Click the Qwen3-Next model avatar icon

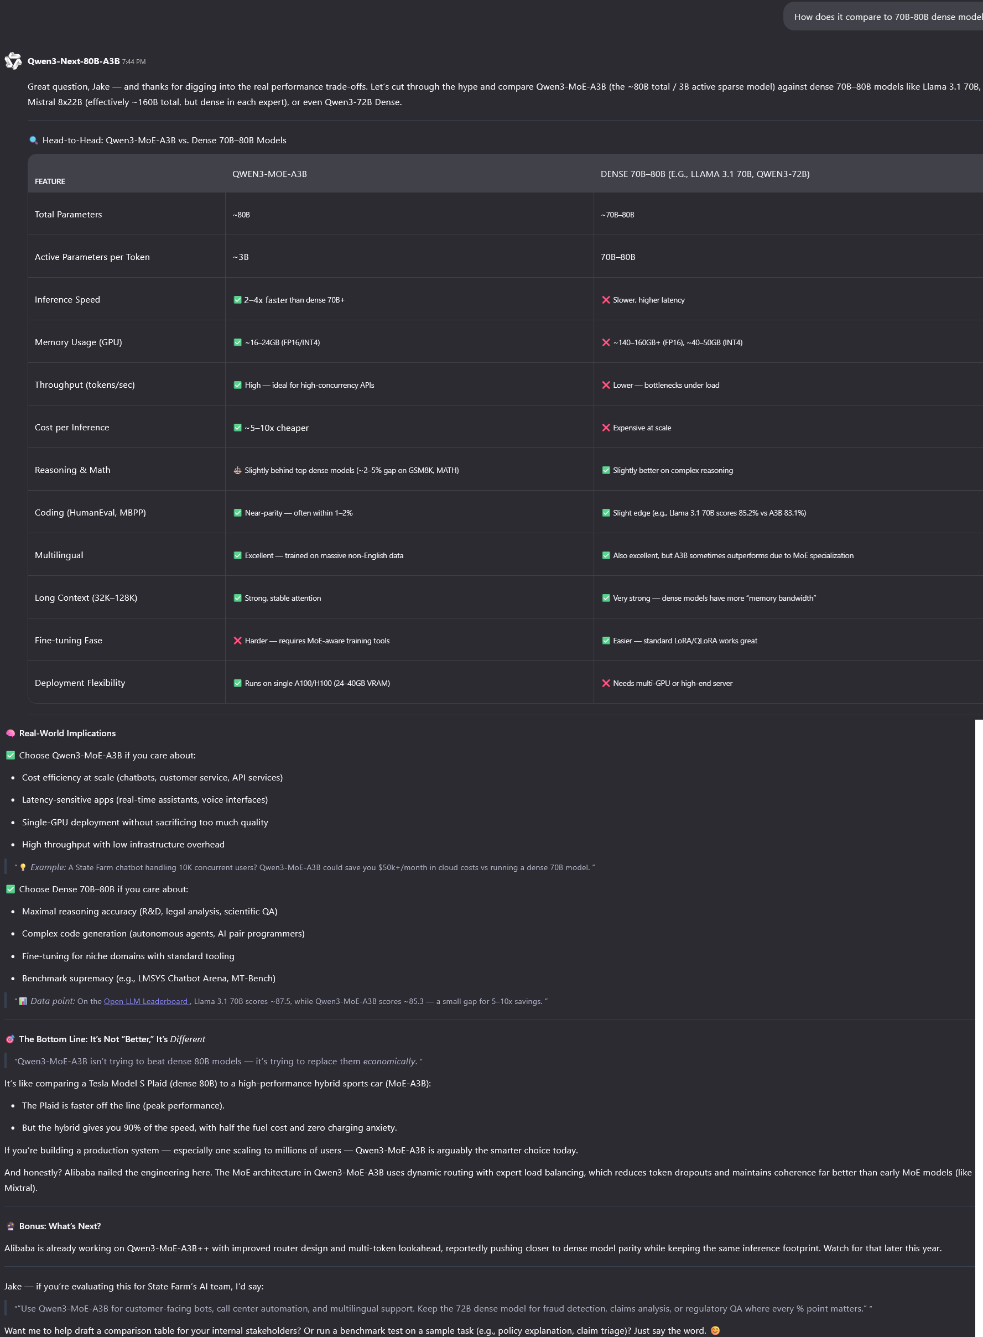pyautogui.click(x=13, y=61)
